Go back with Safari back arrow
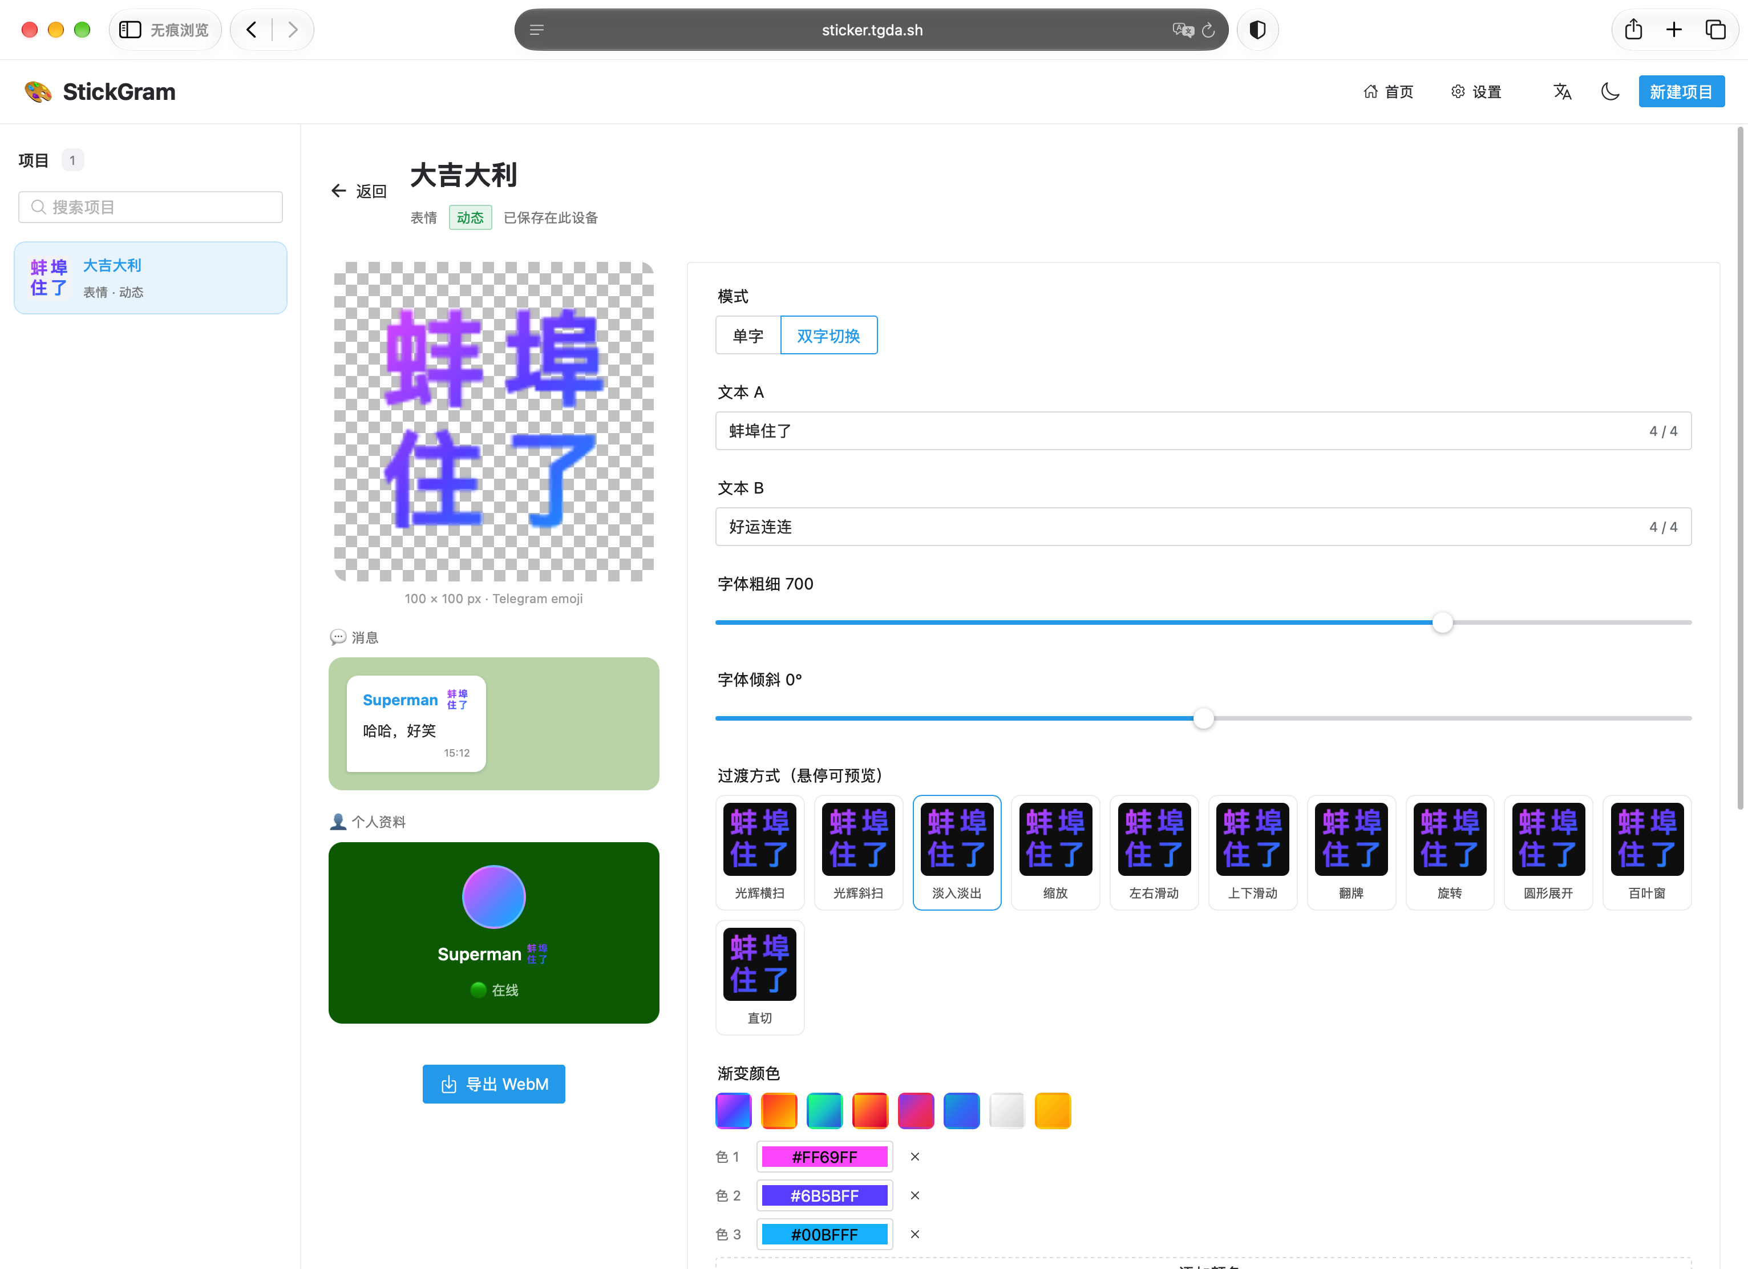The height and width of the screenshot is (1269, 1748). tap(251, 30)
